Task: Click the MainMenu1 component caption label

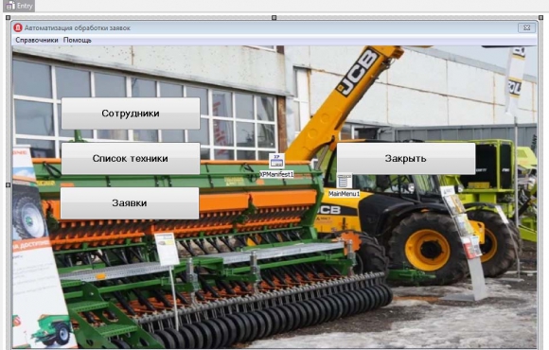Action: tap(345, 194)
